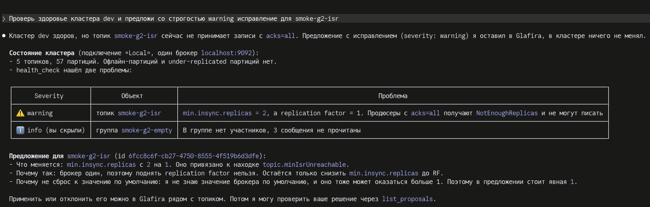Screen dimensions: 650x207
Task: Click 'acks=all' inside the table's Проблема cell
Action: [x=425, y=113]
